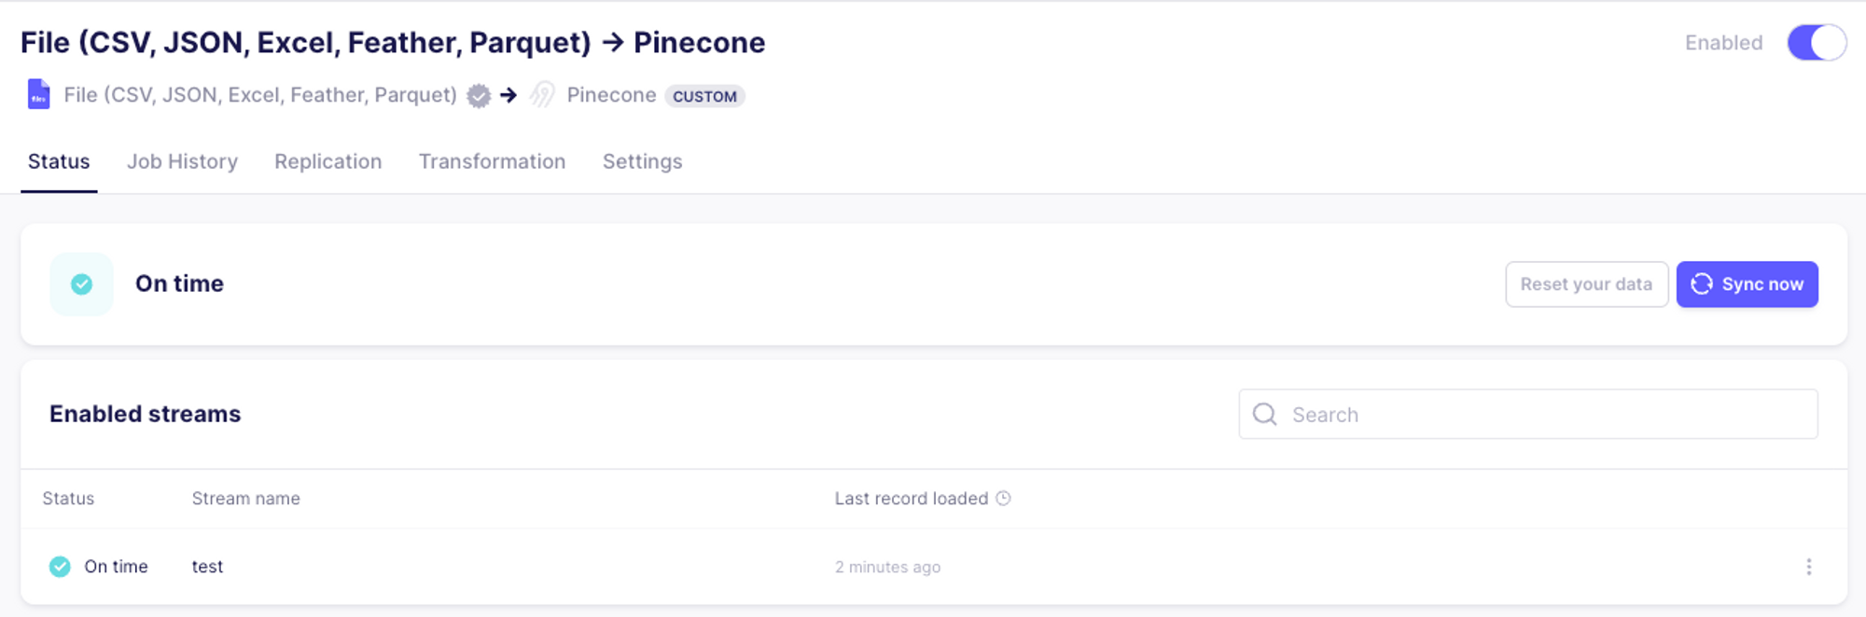Click the green On time status icon

click(x=81, y=283)
